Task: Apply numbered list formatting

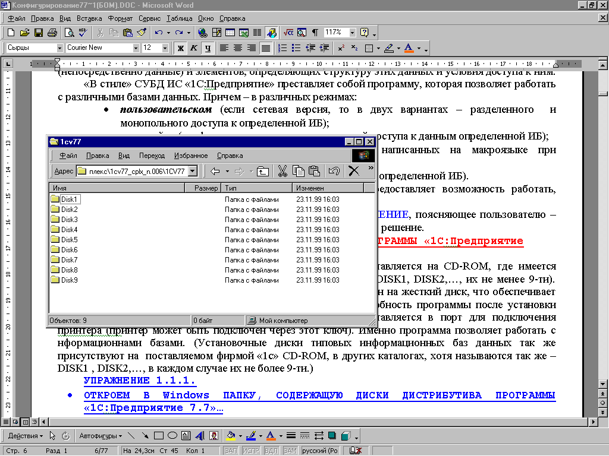Action: [x=282, y=48]
